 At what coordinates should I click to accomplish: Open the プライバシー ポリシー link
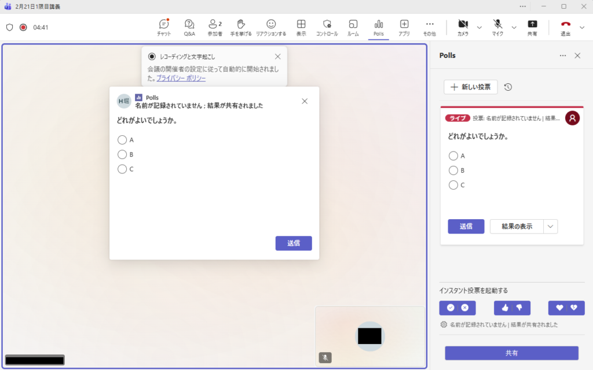click(181, 78)
